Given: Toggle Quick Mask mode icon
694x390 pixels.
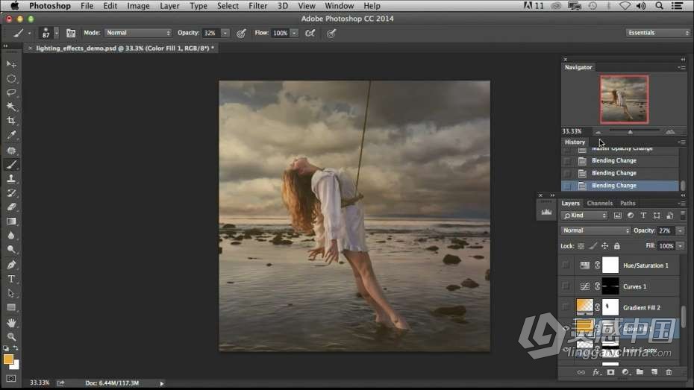Looking at the screenshot, I should click(11, 379).
